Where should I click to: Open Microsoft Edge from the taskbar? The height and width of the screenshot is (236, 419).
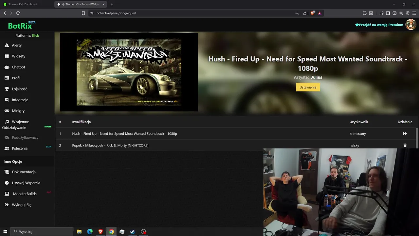(90, 232)
